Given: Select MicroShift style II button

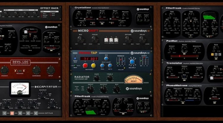Looking at the screenshot, I should tap(111, 40).
